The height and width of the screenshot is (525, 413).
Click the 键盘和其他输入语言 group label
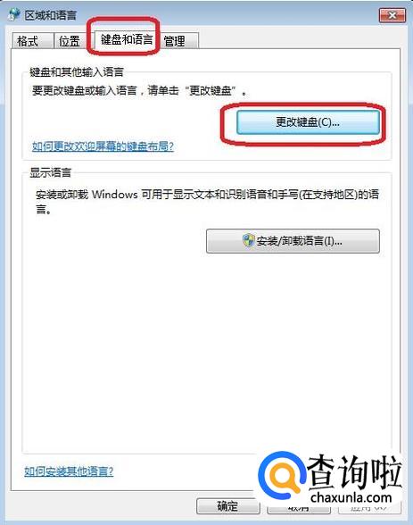pos(77,71)
